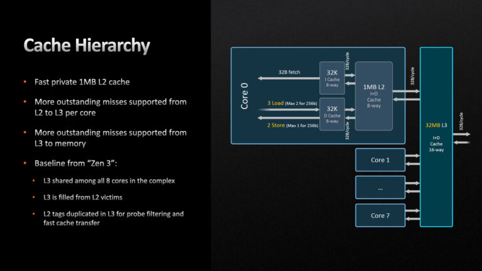Select the 32K I Cache block
482x271 pixels.
point(332,78)
